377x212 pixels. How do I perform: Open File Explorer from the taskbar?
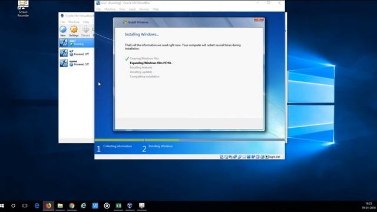(60, 206)
